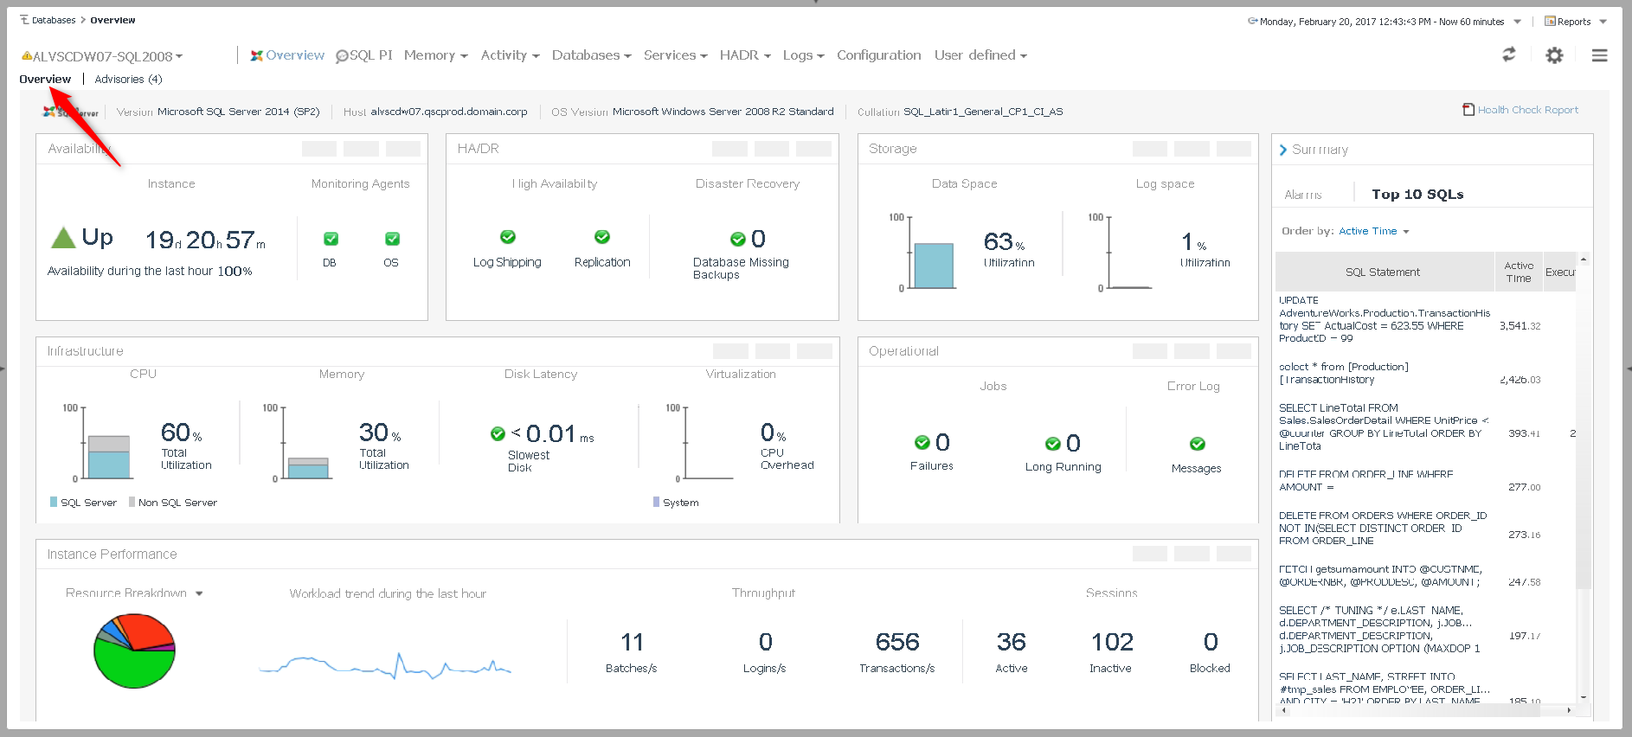This screenshot has width=1632, height=737.
Task: Click the Resource Breakdown pie chart
Action: coord(134,651)
